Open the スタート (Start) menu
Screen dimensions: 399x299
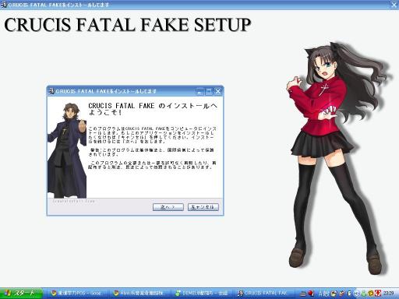pos(22,294)
